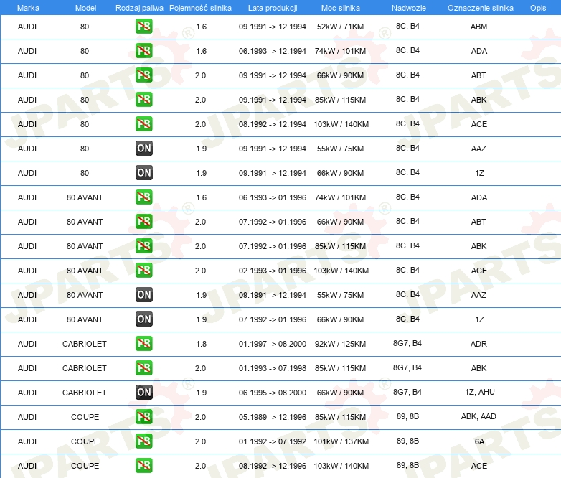Click diesel ON icon in 80 AVANT AAZ row
This screenshot has width=561, height=478.
[x=143, y=295]
